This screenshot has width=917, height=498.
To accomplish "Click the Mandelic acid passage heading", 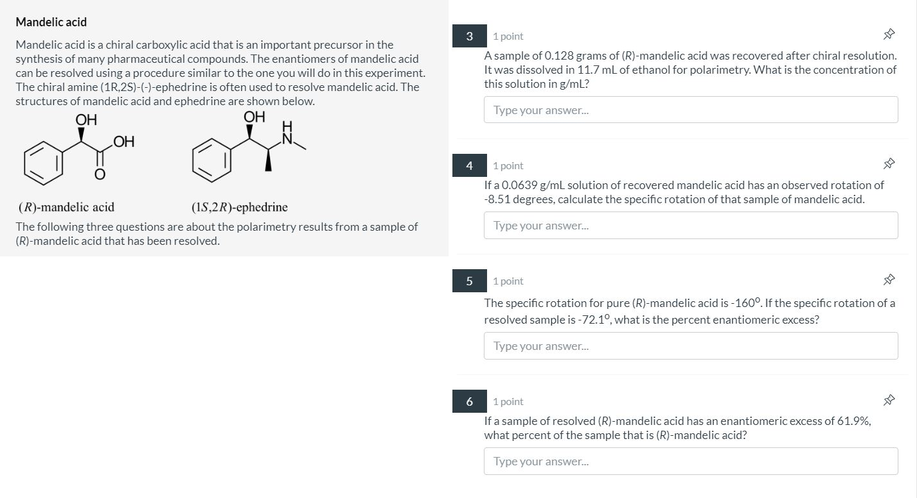I will click(51, 22).
